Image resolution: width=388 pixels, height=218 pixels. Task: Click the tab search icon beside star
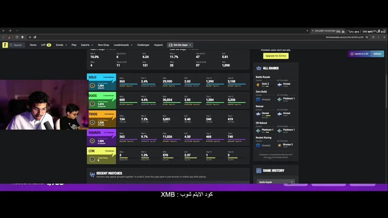click(x=35, y=37)
